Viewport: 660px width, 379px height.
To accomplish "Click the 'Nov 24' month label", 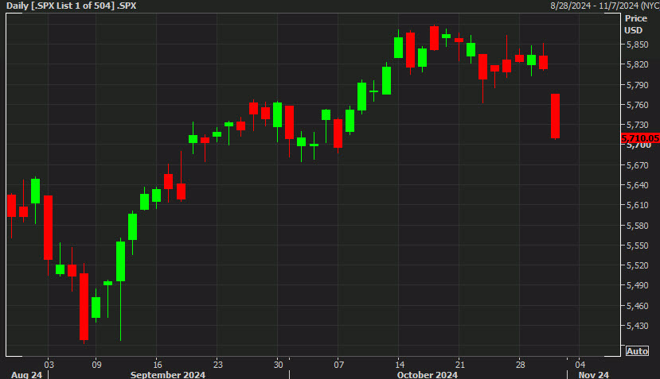I will point(593,374).
